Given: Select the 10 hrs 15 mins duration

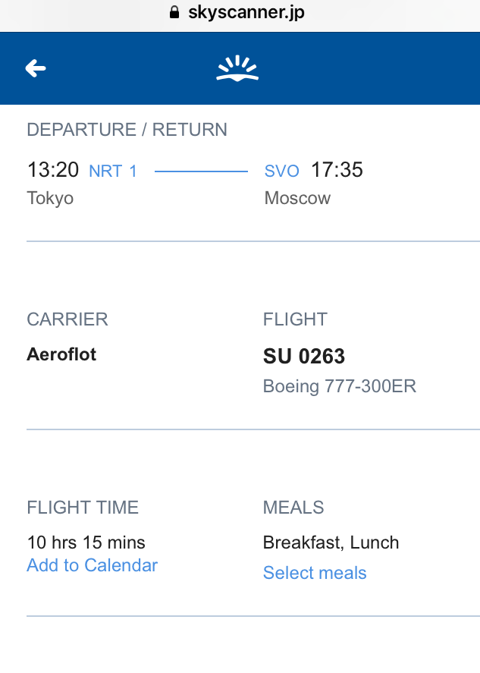Looking at the screenshot, I should 86,542.
